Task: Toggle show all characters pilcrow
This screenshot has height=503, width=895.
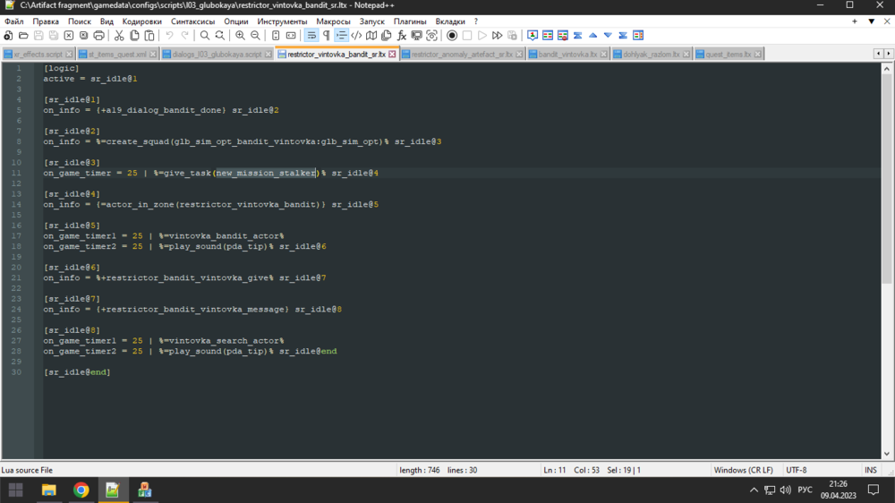Action: (x=326, y=36)
